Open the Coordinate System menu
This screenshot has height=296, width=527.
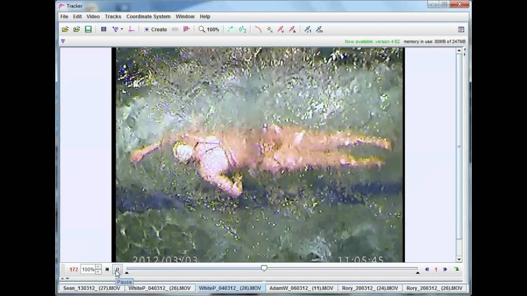[x=148, y=16]
